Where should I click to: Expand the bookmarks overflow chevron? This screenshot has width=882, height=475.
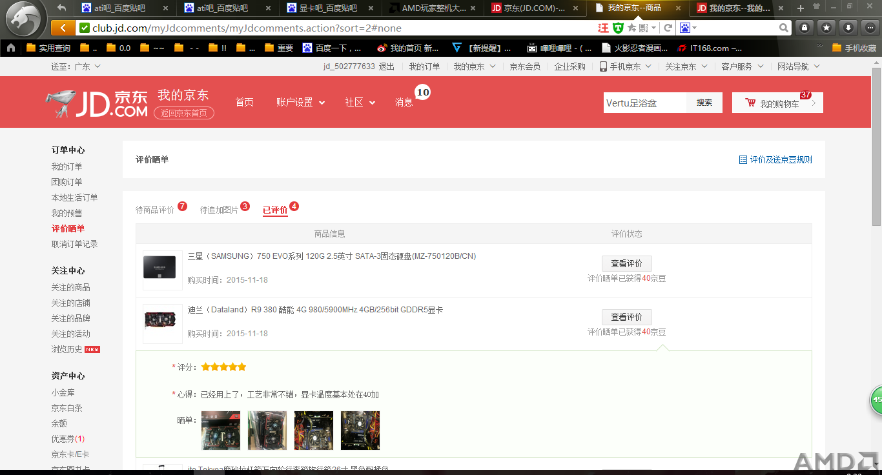click(820, 47)
